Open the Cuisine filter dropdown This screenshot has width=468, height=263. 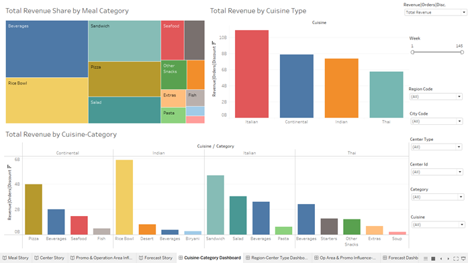pos(438,225)
